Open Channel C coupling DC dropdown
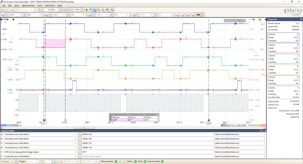The height and width of the screenshot is (164, 303). [122, 15]
